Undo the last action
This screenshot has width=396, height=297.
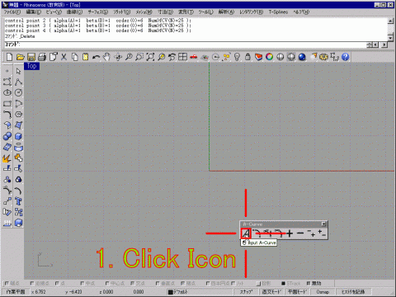tap(96, 57)
